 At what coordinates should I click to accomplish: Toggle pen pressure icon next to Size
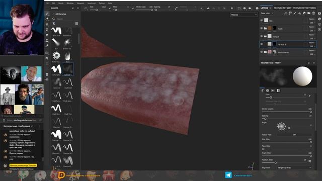(x=110, y=8)
